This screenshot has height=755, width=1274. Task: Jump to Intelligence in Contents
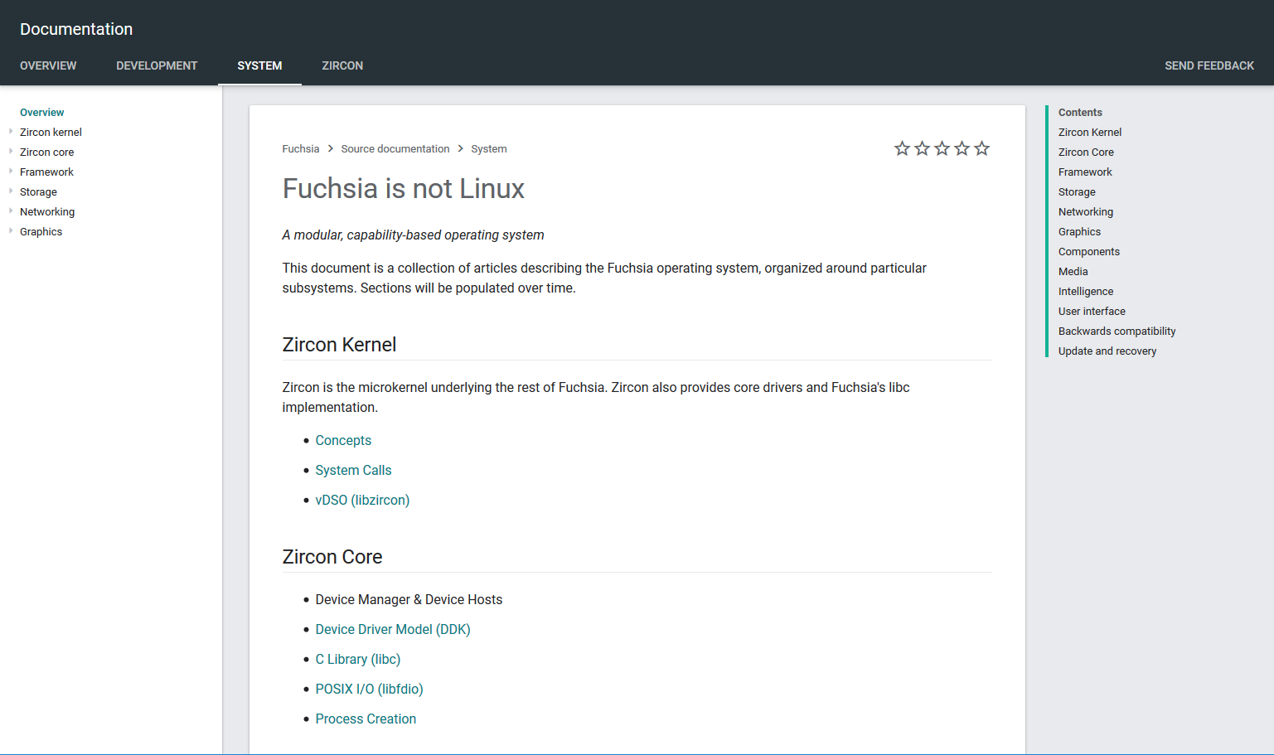click(1086, 292)
